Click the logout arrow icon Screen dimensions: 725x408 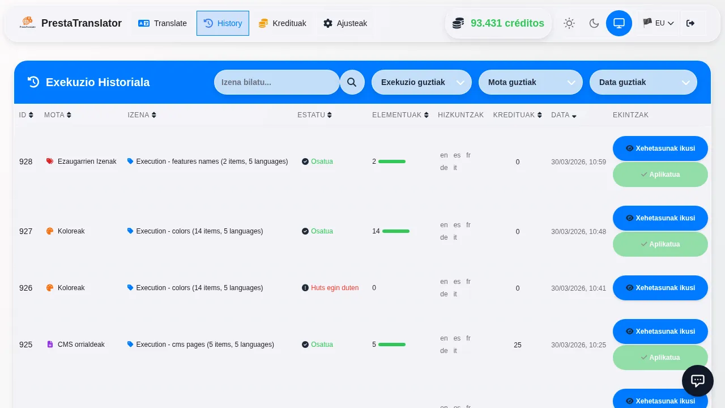coord(690,23)
